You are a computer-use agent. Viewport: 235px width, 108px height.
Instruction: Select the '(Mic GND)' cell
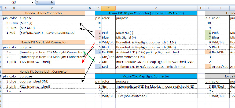click(52, 28)
